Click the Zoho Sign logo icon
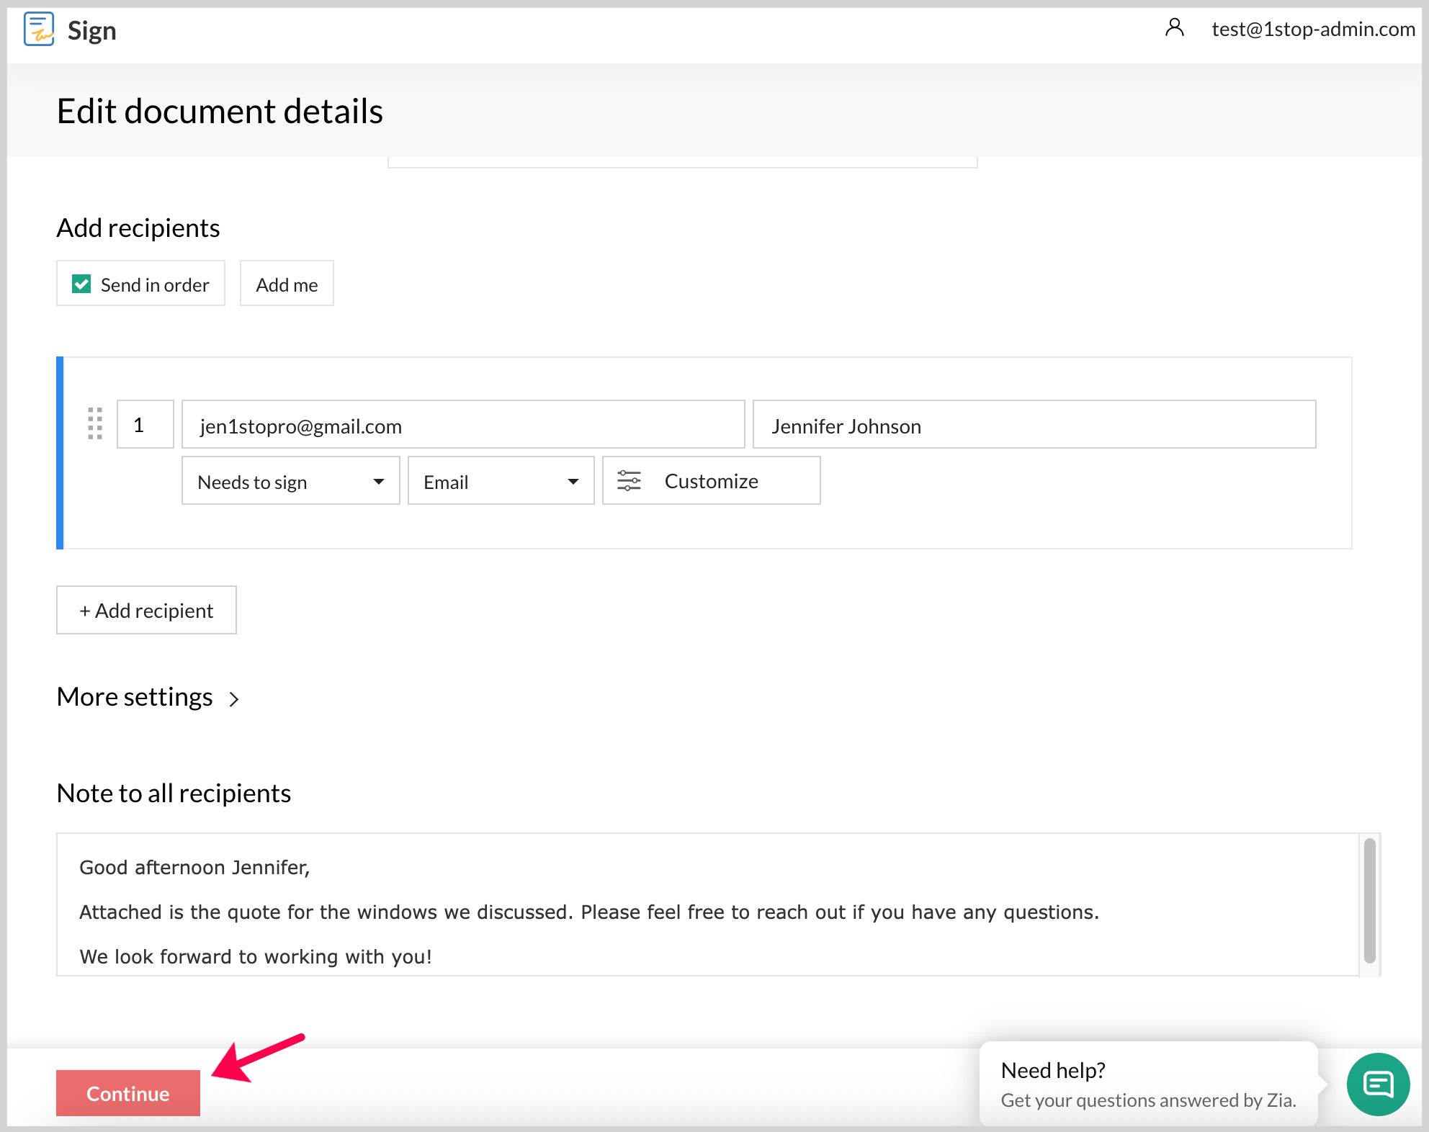The height and width of the screenshot is (1132, 1429). (x=39, y=30)
